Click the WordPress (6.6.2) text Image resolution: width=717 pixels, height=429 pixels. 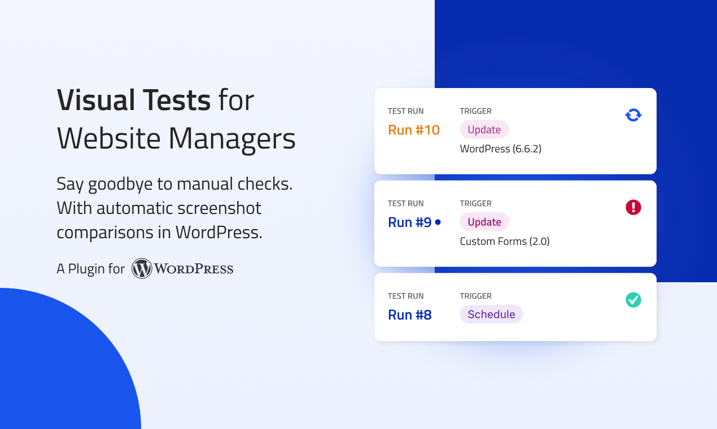click(x=501, y=150)
